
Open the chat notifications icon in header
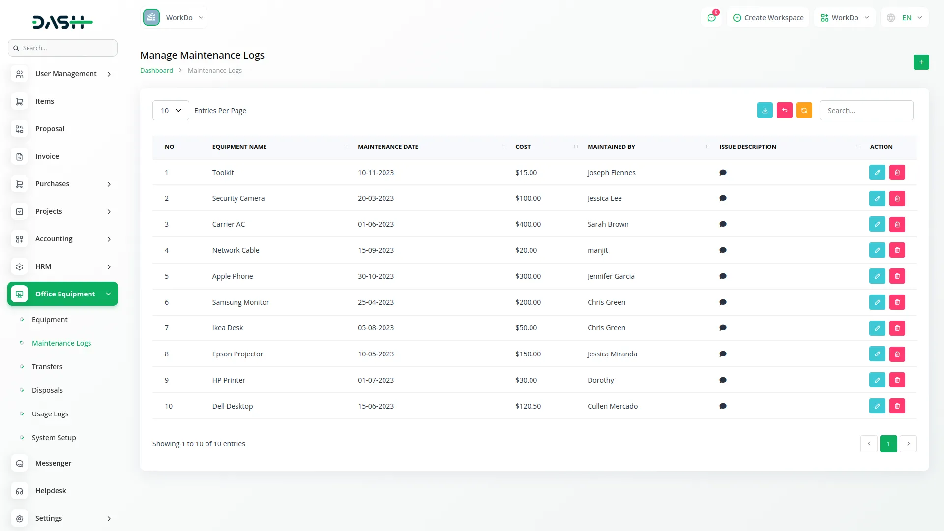point(711,18)
